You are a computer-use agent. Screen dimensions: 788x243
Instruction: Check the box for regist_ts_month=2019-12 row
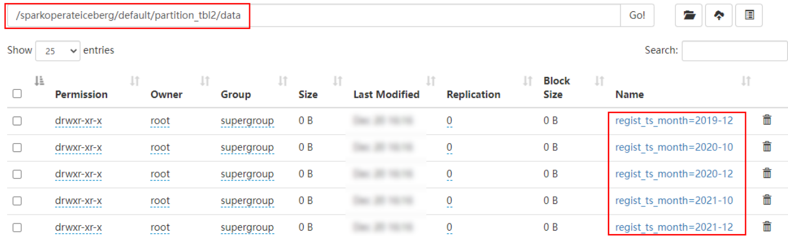pos(17,121)
